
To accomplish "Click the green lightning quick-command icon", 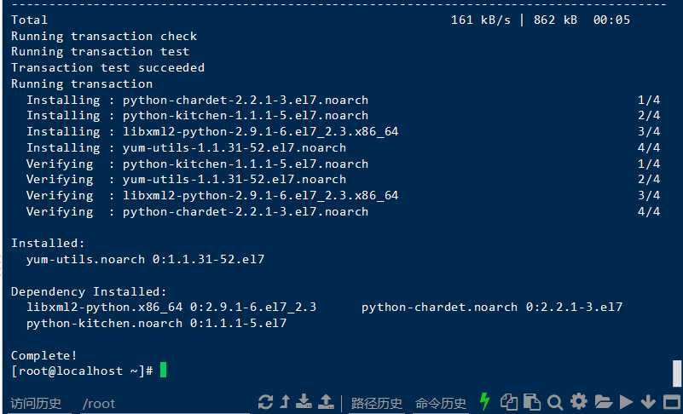I will tap(484, 401).
